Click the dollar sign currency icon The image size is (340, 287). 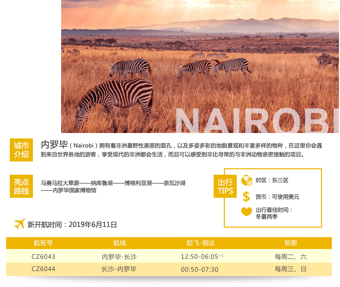coord(246,197)
